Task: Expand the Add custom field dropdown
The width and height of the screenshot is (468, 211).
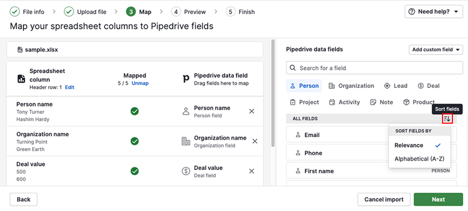Action: [x=436, y=50]
